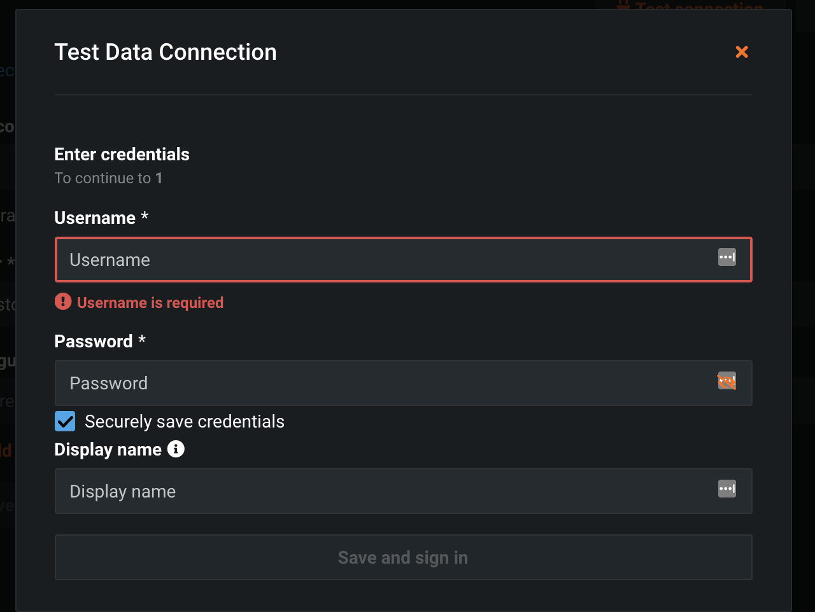Click the Display name field label
Image resolution: width=815 pixels, height=612 pixels.
pos(108,450)
